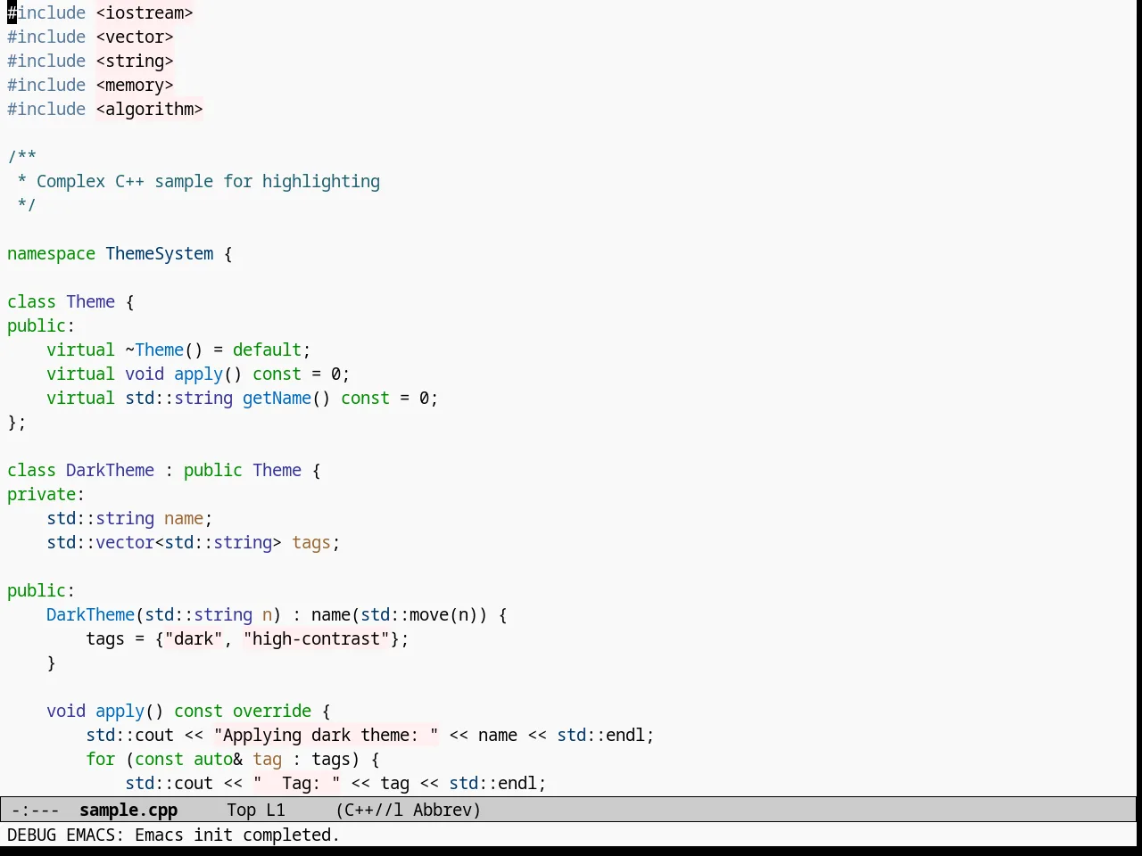Click the 'name' member variable declaration
The height and width of the screenshot is (856, 1142).
pyautogui.click(x=184, y=518)
